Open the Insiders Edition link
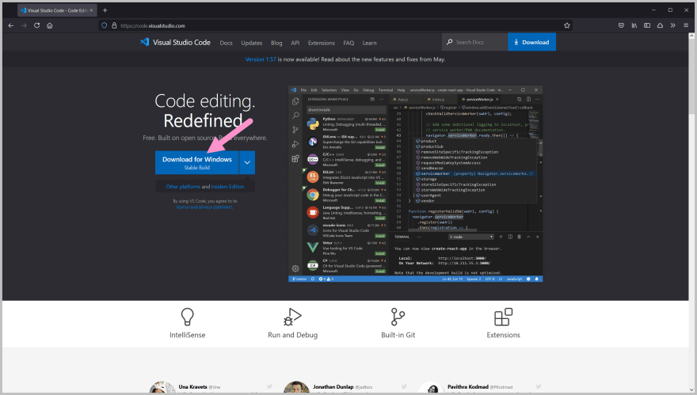697x395 pixels. click(x=227, y=187)
